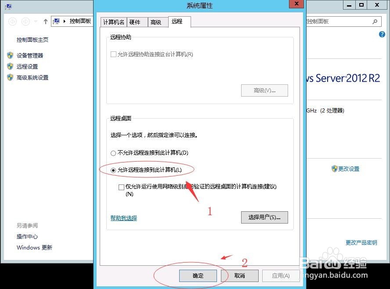The width and height of the screenshot is (390, 289).
Task: Click the system window title icon
Action: click(8, 7)
